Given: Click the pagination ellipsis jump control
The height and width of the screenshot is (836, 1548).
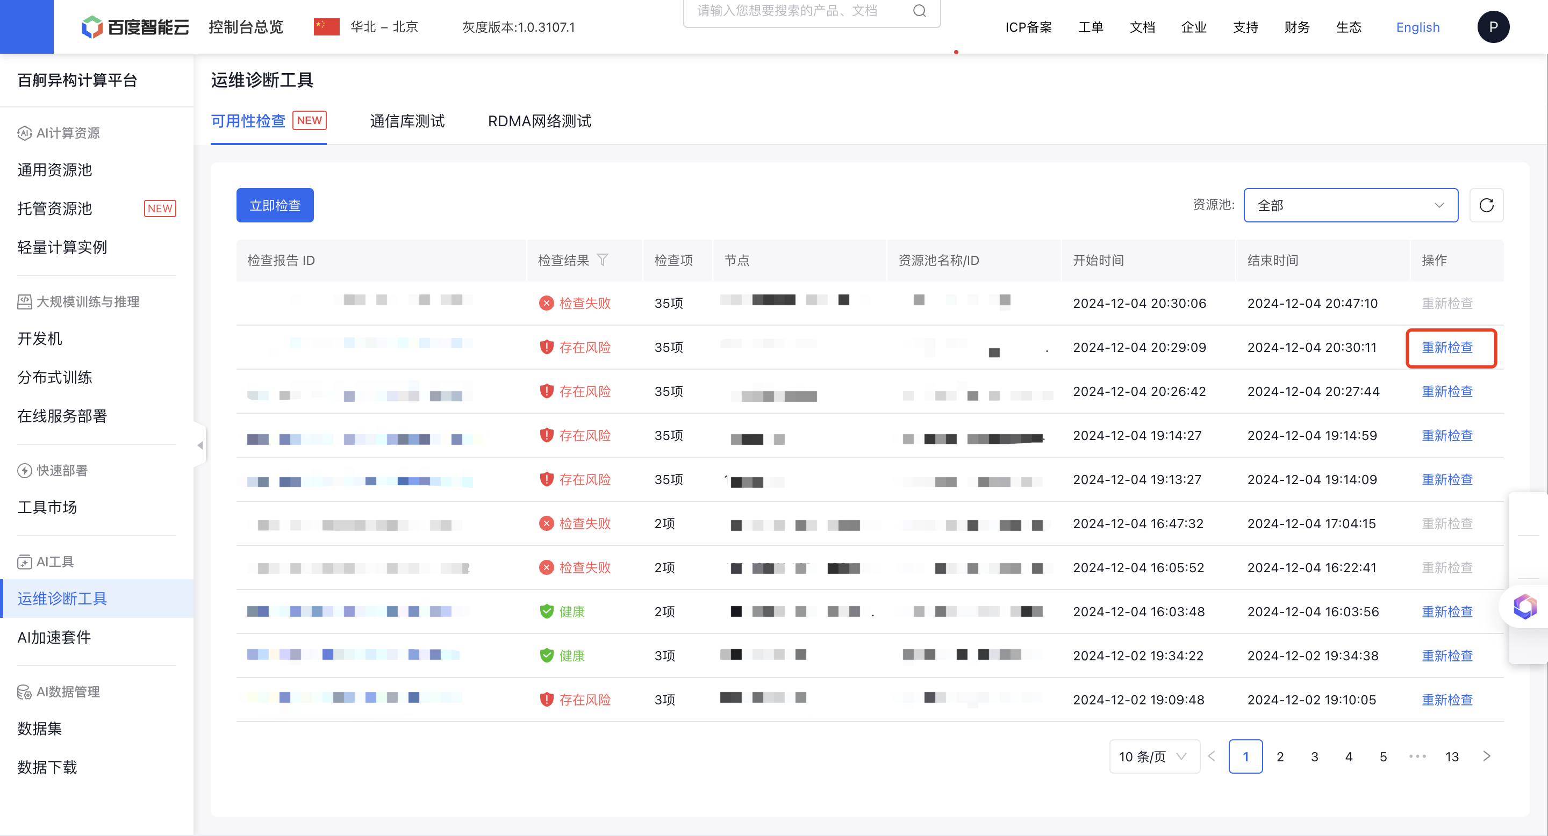Looking at the screenshot, I should coord(1417,756).
